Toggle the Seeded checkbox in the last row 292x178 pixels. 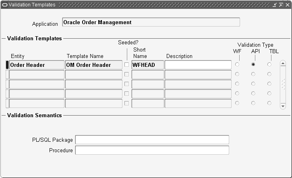[126, 103]
